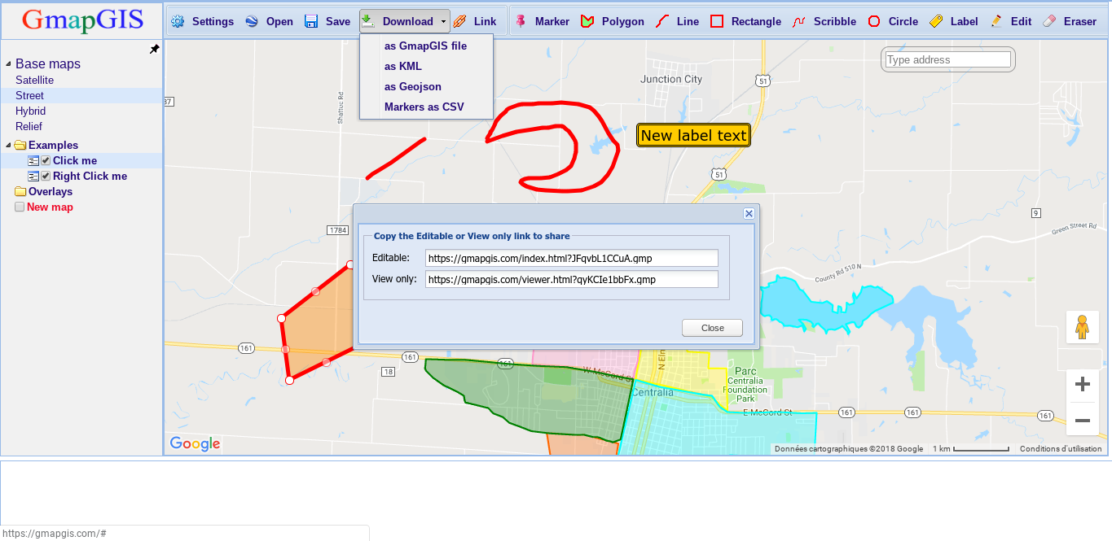
Task: Choose the Label tool
Action: point(954,22)
